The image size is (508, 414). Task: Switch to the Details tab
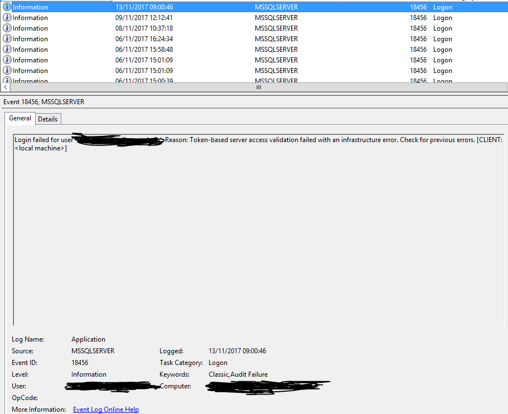coord(47,119)
